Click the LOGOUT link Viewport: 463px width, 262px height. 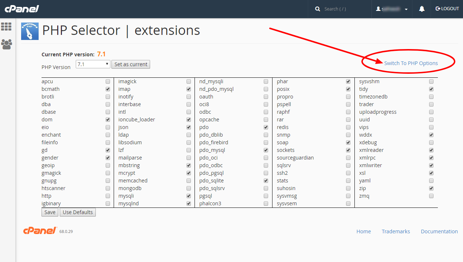[x=447, y=9]
